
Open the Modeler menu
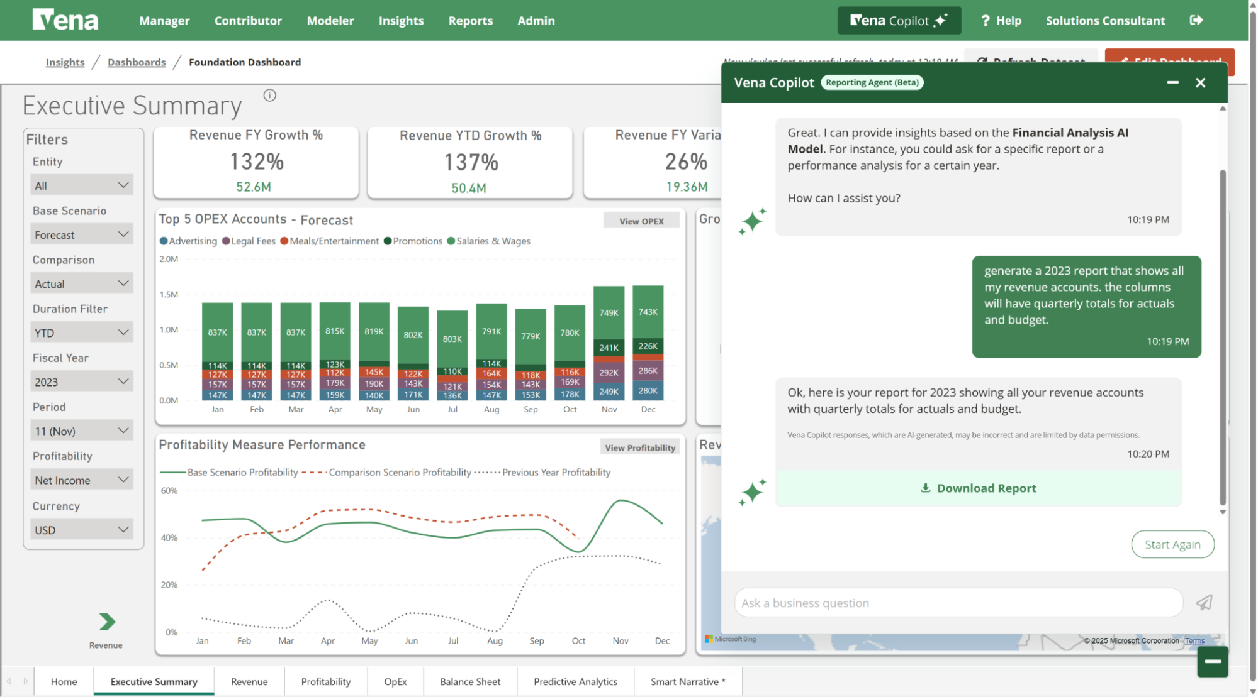(330, 21)
